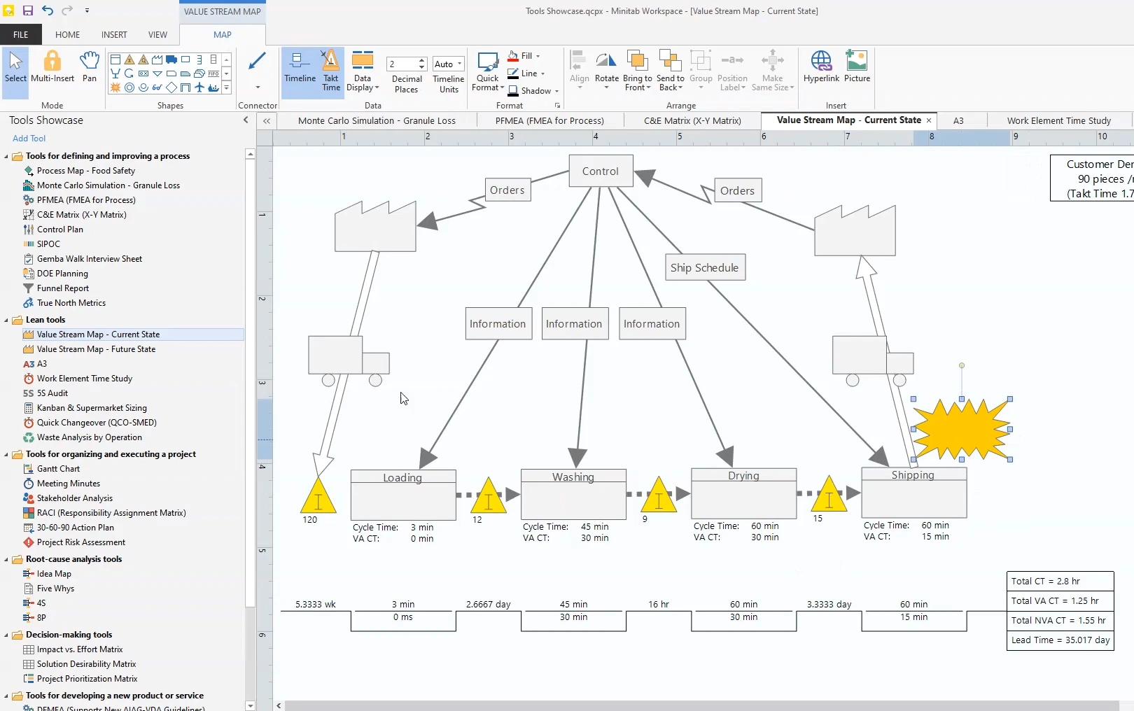Collapse the Lean tools folder
The height and width of the screenshot is (711, 1134).
7,320
